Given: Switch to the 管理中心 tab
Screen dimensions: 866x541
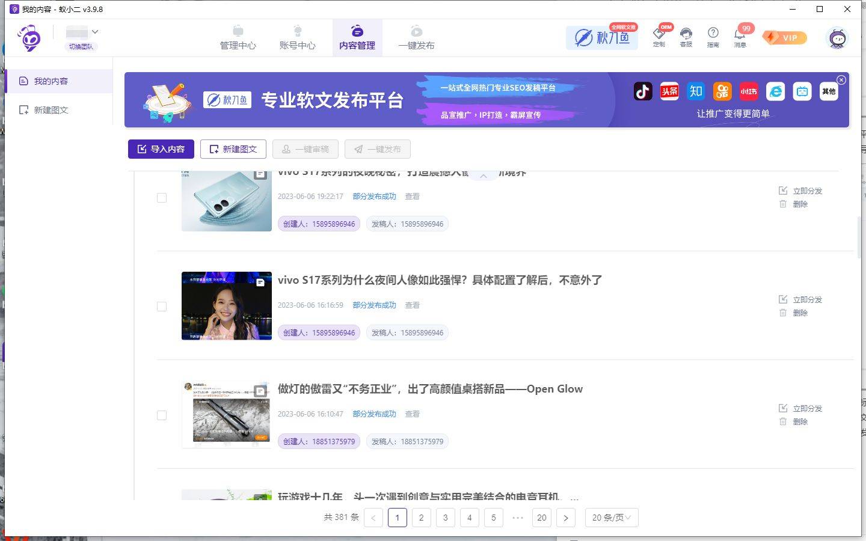Looking at the screenshot, I should [x=238, y=38].
